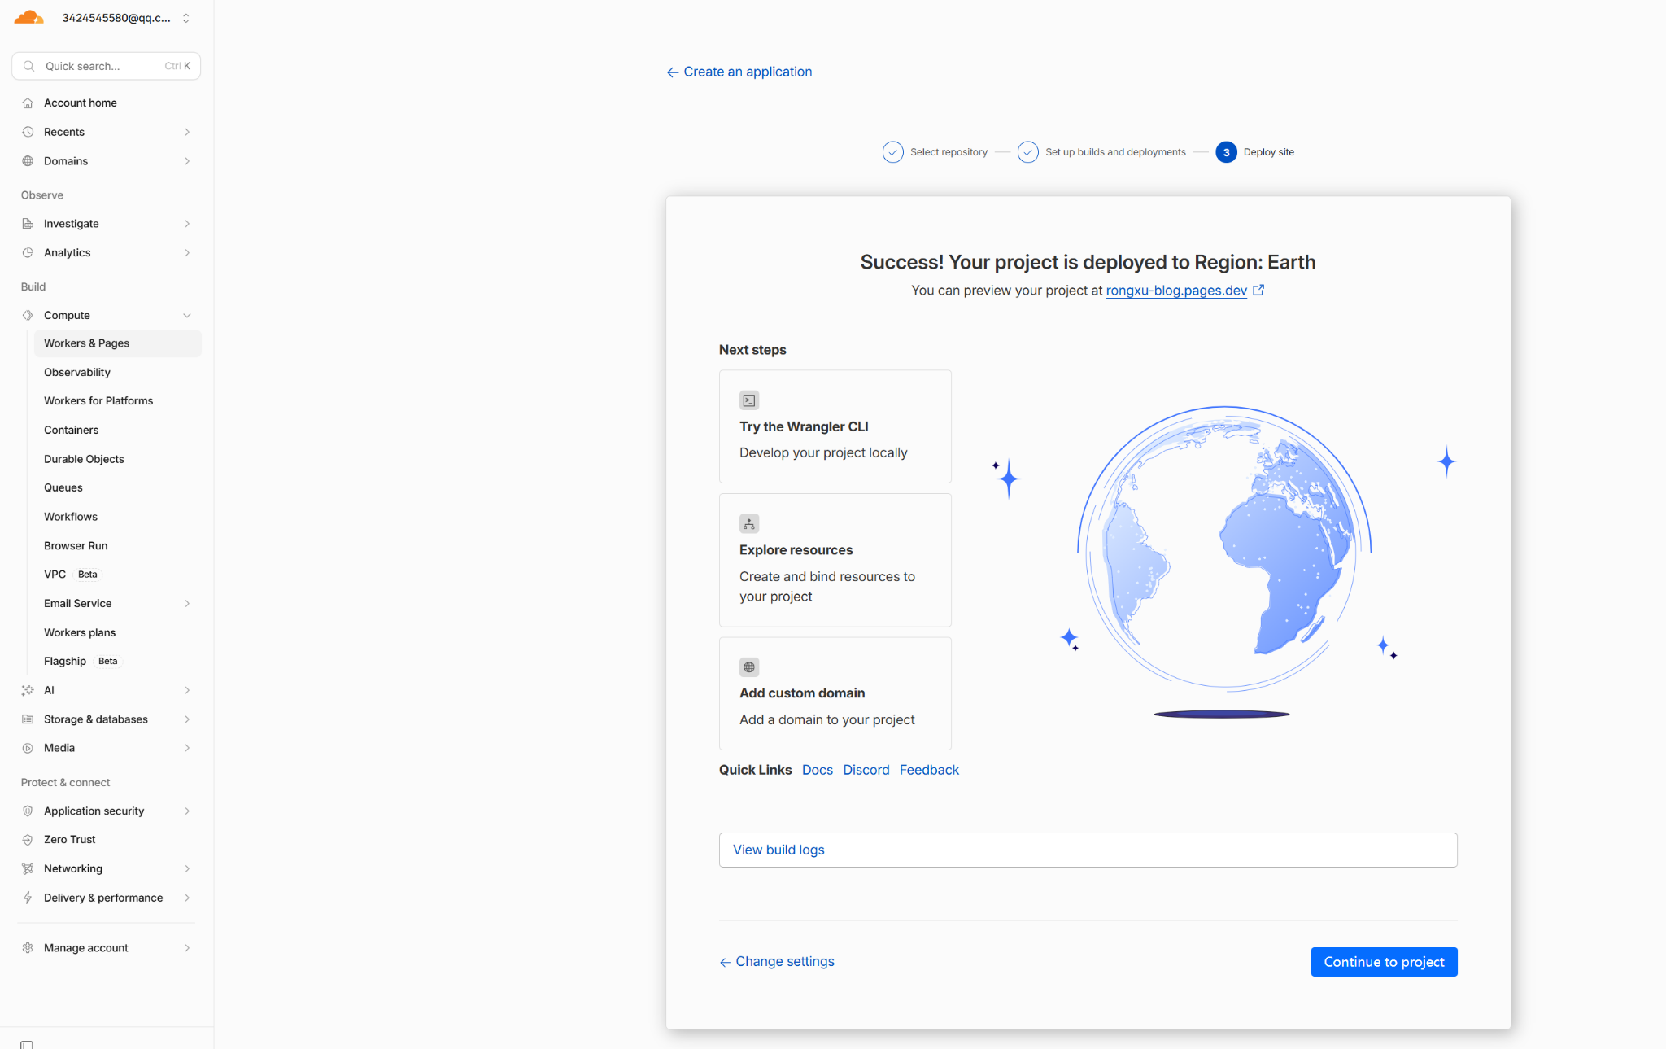Click the Account home house icon

pos(28,103)
